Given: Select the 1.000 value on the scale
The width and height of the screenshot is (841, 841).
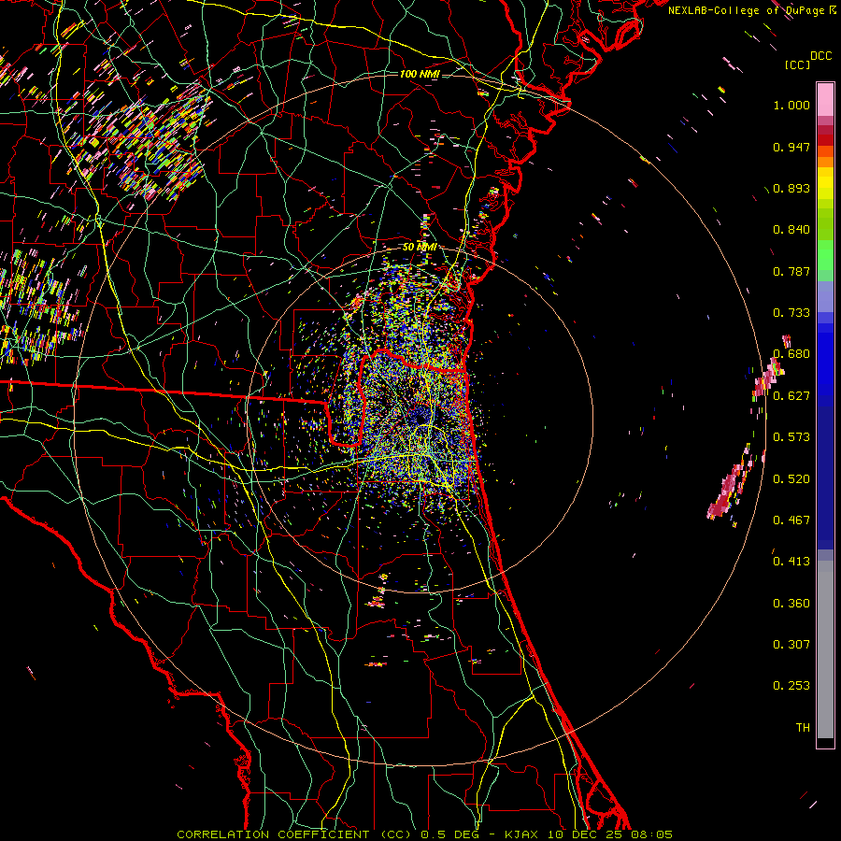Looking at the screenshot, I should 791,105.
